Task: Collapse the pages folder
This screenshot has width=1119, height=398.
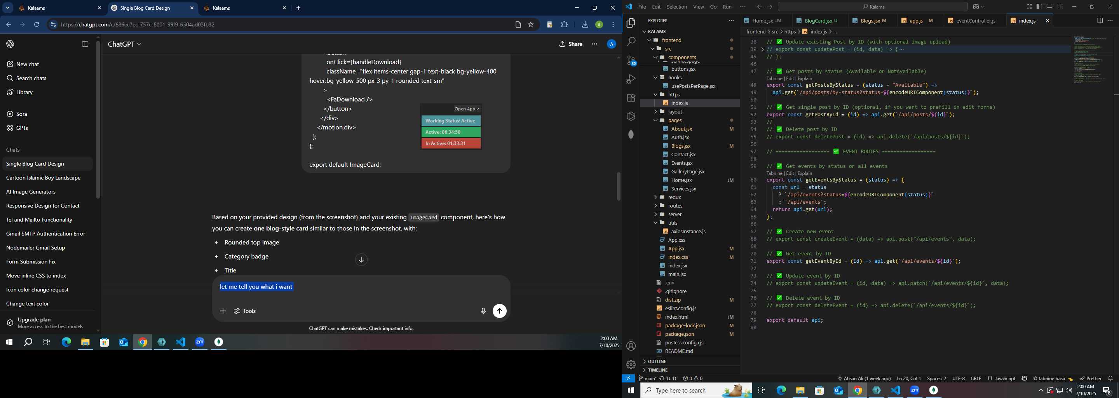Action: tap(656, 120)
